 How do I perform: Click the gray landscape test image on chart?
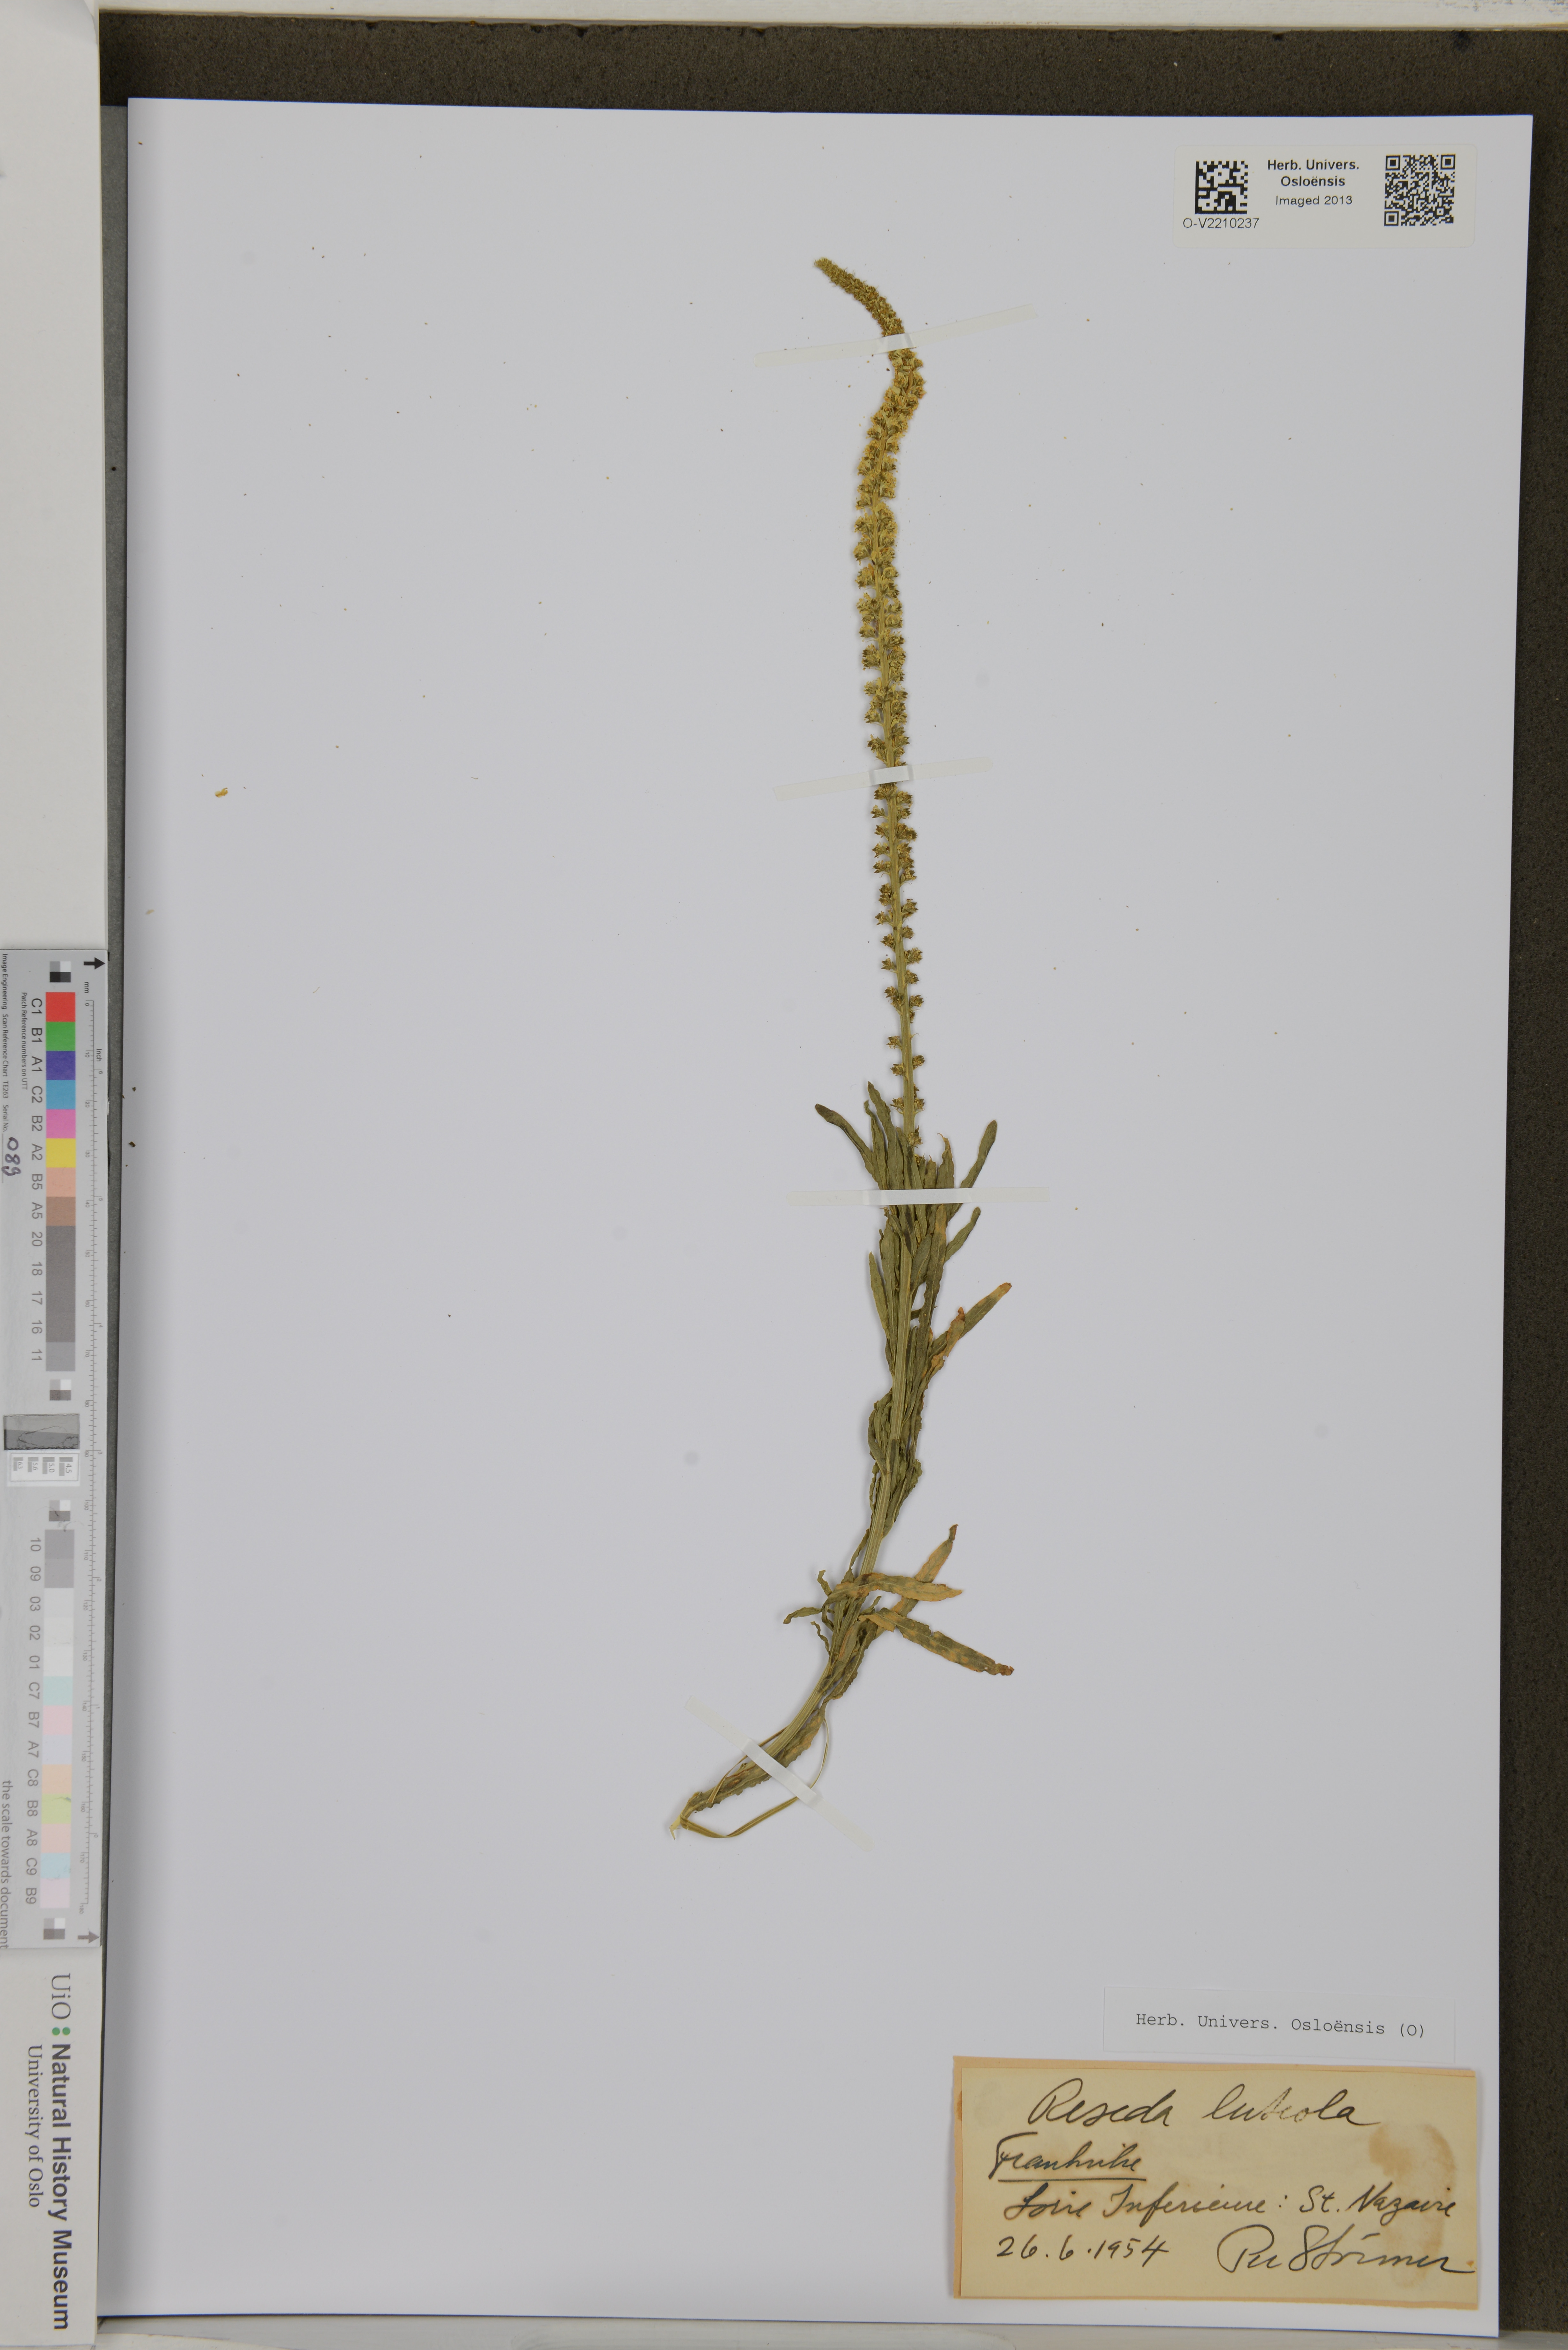pos(42,1432)
